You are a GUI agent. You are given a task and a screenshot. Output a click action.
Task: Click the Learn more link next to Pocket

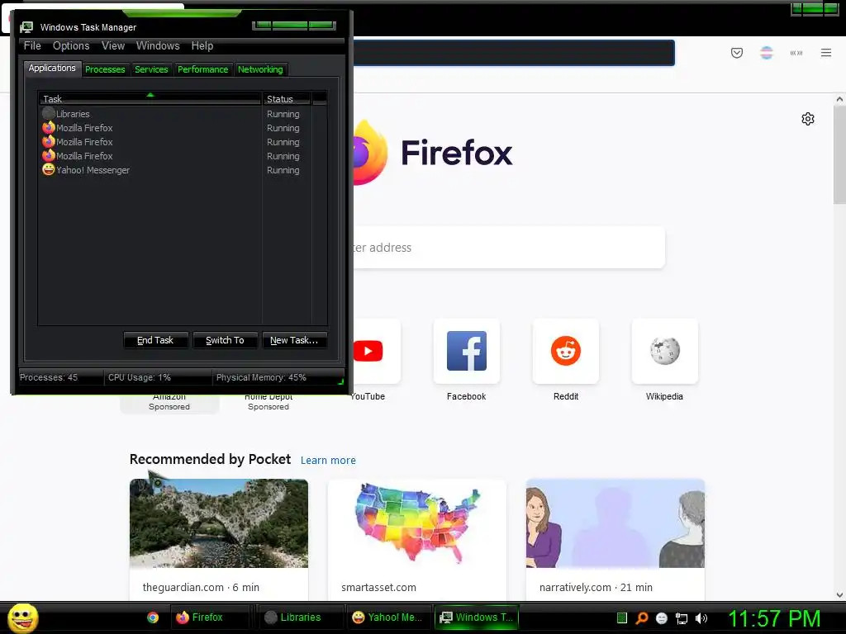click(x=328, y=461)
